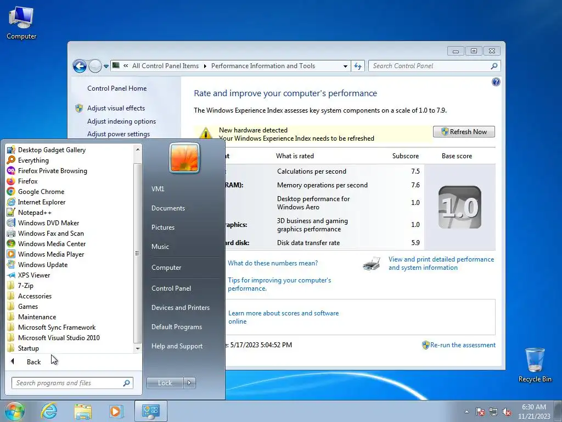Open Control Panel from Start menu
562x422 pixels.
[171, 288]
